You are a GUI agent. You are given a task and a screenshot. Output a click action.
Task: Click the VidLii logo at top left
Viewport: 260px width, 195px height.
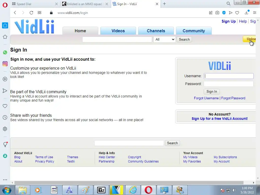[x=34, y=26]
